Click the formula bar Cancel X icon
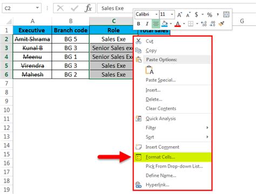The width and height of the screenshot is (256, 194). (x=60, y=8)
